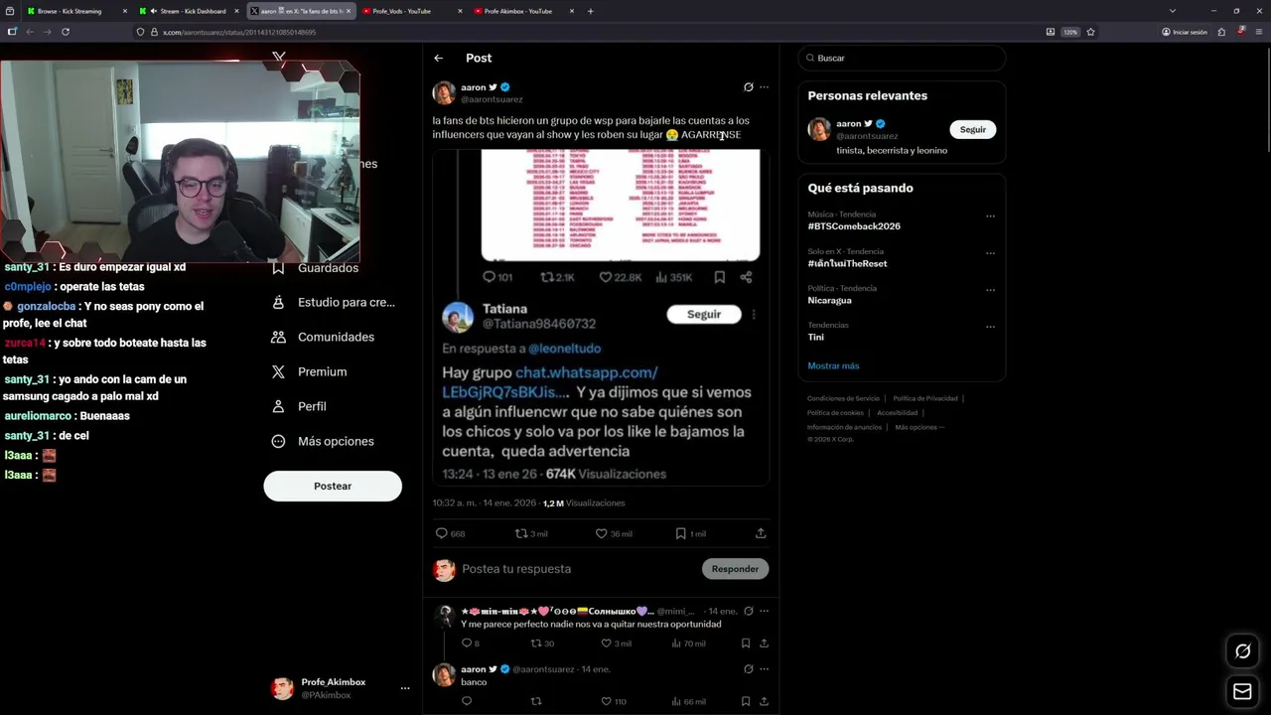Screen dimensions: 1271x715
Task: Open Condiciones de Servicio footer link
Action: [x=844, y=398]
